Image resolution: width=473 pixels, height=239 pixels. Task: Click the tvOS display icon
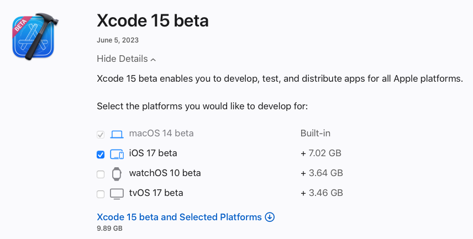click(x=117, y=194)
